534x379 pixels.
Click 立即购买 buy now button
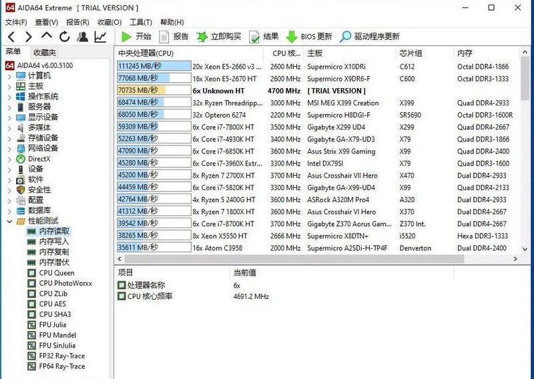(x=218, y=37)
